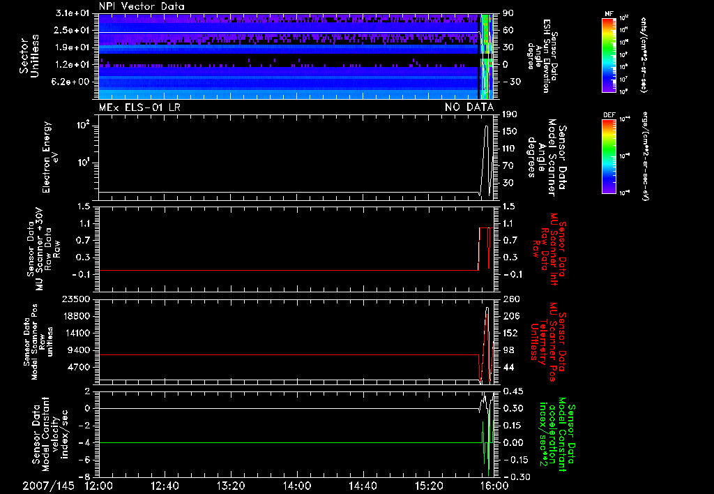This screenshot has height=494, width=714.
Task: Click the '-30' sun elevation tick value
Action: tap(511, 82)
